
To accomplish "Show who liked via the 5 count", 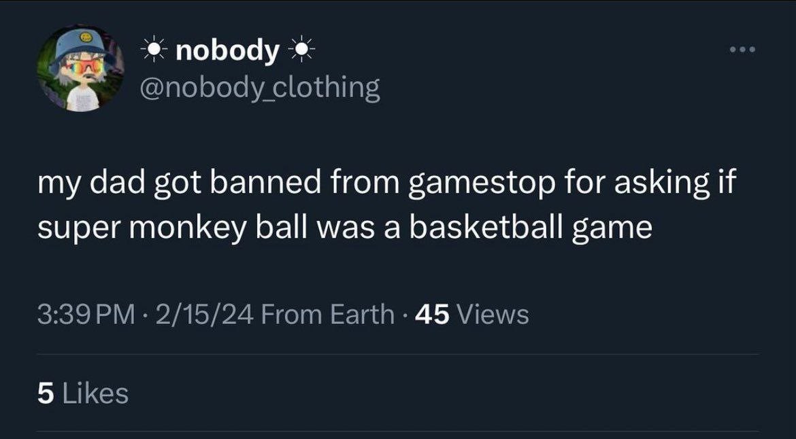I will click(45, 393).
